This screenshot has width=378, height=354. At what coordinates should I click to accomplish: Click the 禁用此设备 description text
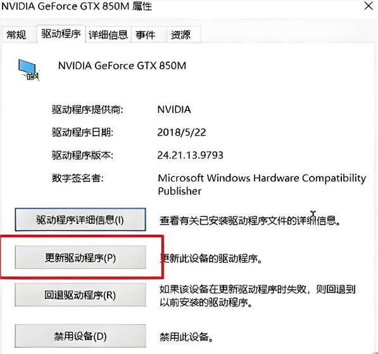(187, 337)
